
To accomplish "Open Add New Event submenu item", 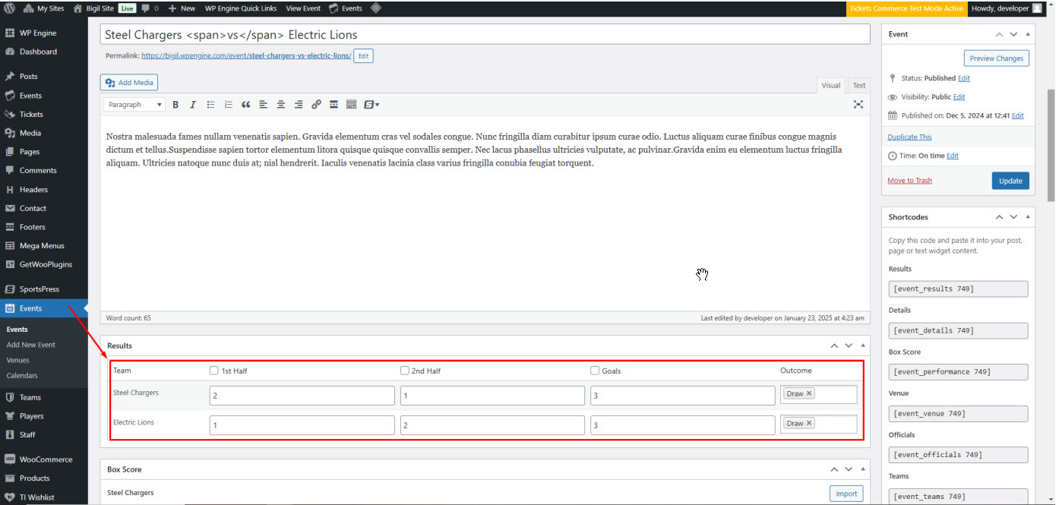I will click(x=31, y=345).
